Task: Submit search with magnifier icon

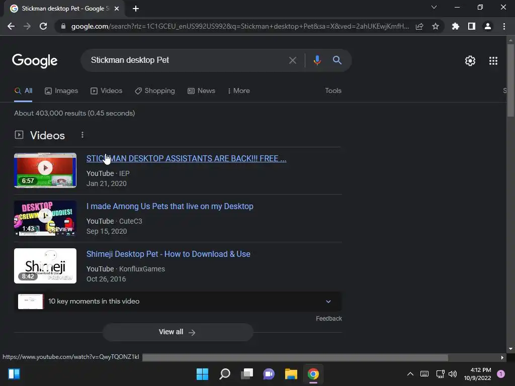Action: pos(337,60)
